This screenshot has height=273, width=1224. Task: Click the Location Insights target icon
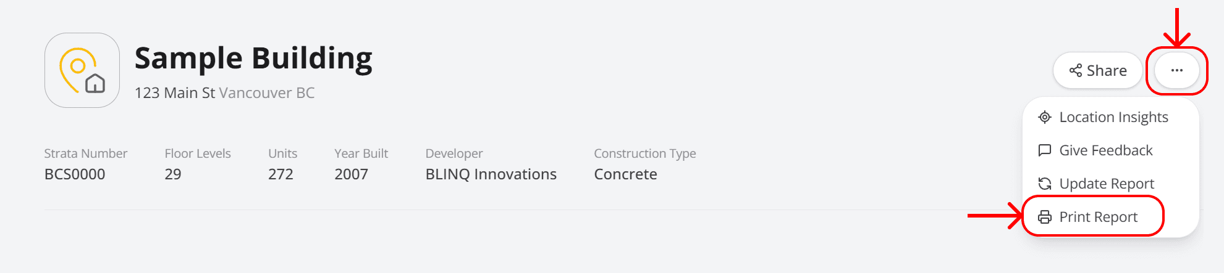coord(1045,117)
